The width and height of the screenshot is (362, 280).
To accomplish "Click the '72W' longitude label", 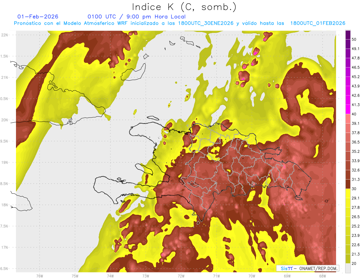I will (181, 276).
